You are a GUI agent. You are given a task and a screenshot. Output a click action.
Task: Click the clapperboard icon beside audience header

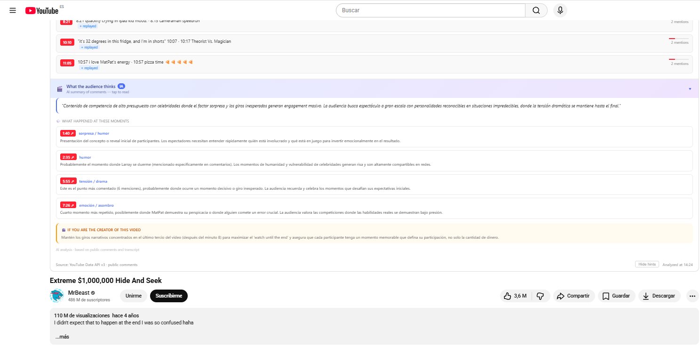(x=60, y=89)
